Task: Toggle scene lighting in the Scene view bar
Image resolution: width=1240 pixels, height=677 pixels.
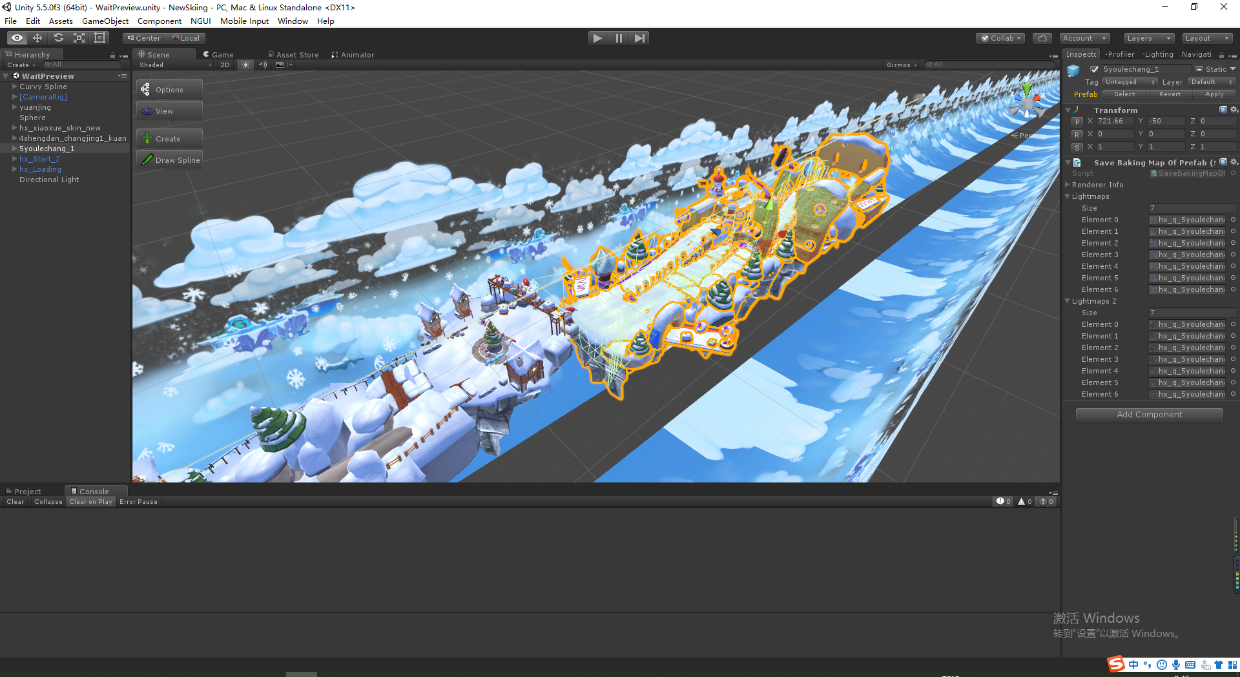Action: click(x=245, y=65)
